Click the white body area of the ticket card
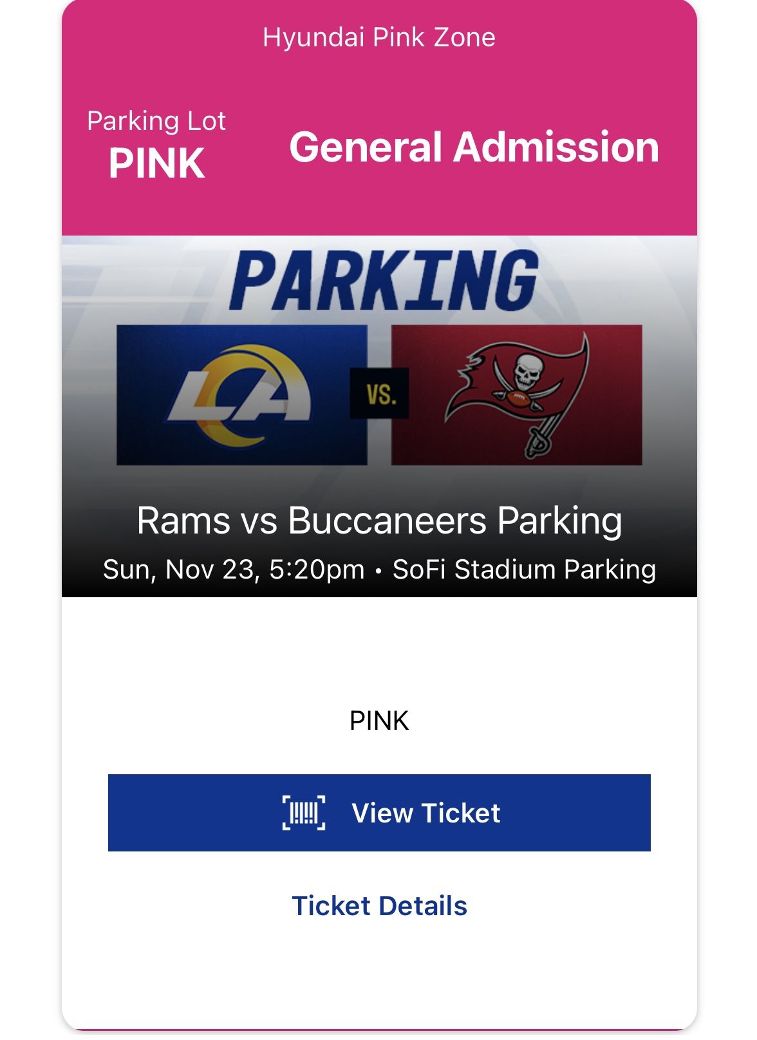This screenshot has height=1040, width=757. click(x=378, y=656)
